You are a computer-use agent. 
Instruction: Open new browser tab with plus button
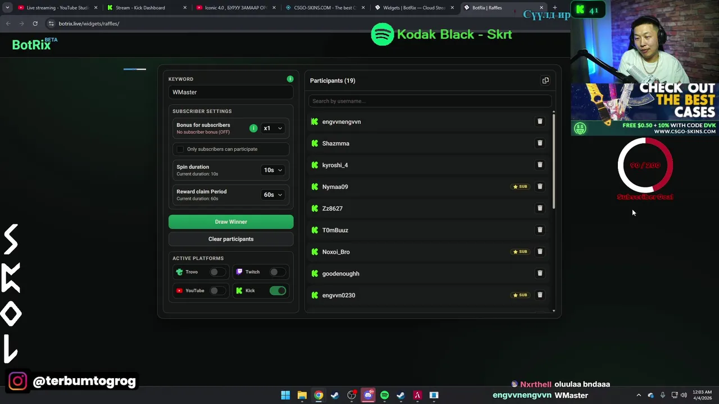pos(554,8)
